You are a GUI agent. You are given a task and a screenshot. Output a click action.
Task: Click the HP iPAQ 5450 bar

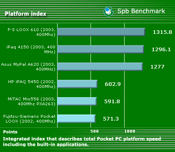coord(77,84)
